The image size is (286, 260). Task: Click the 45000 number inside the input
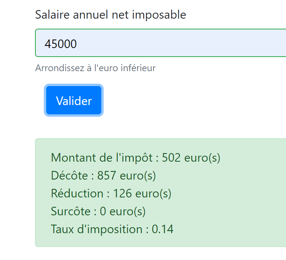61,44
